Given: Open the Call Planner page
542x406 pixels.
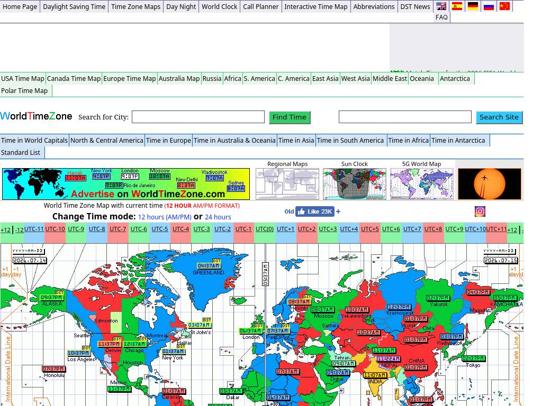Looking at the screenshot, I should [x=260, y=6].
